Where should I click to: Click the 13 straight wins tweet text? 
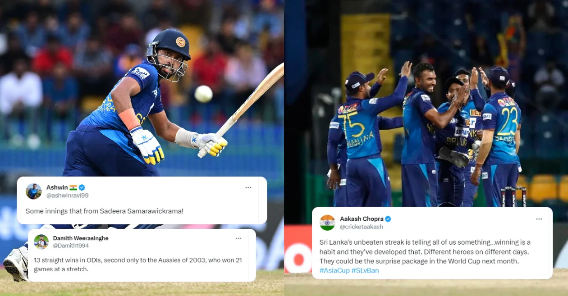pos(138,264)
